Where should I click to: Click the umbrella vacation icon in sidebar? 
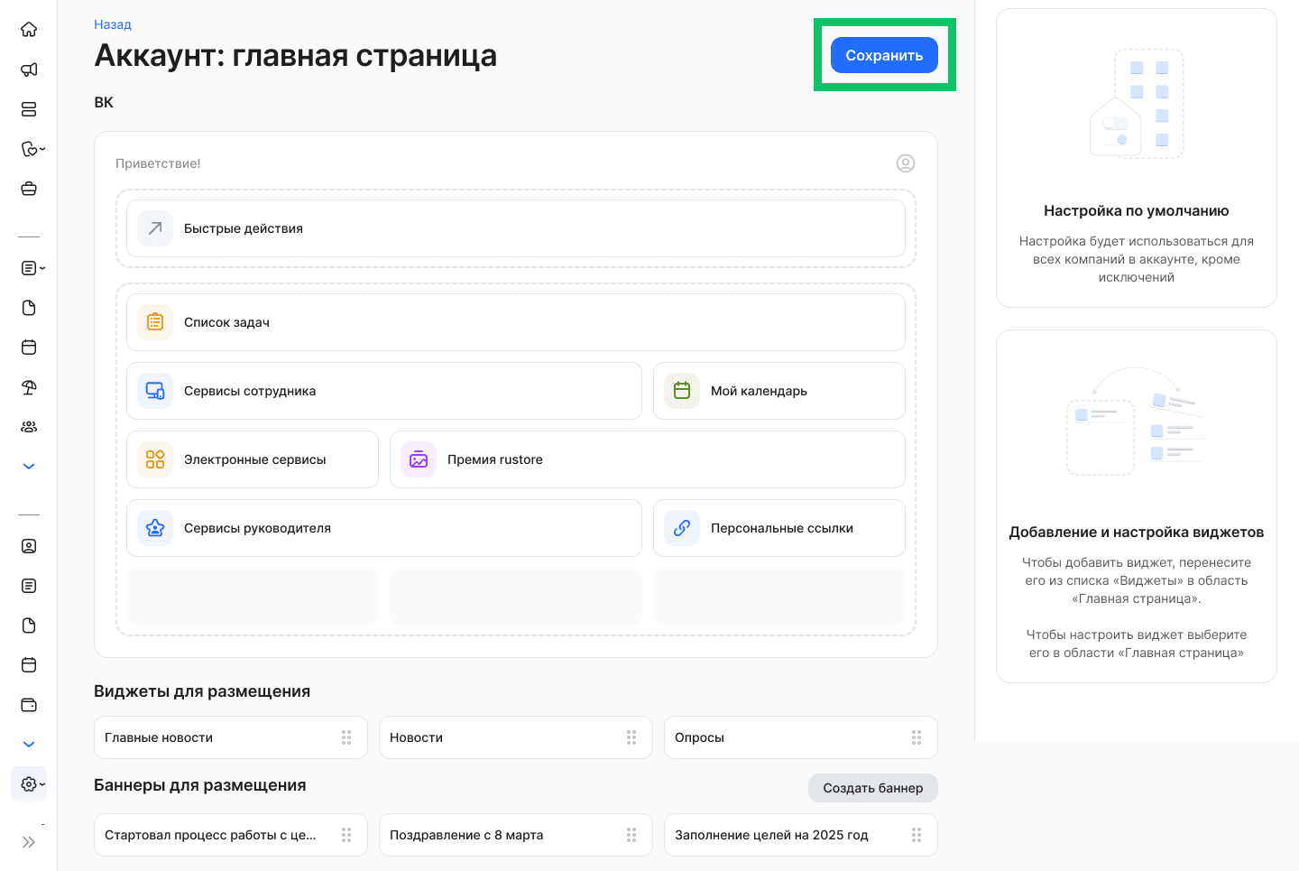pyautogui.click(x=29, y=387)
